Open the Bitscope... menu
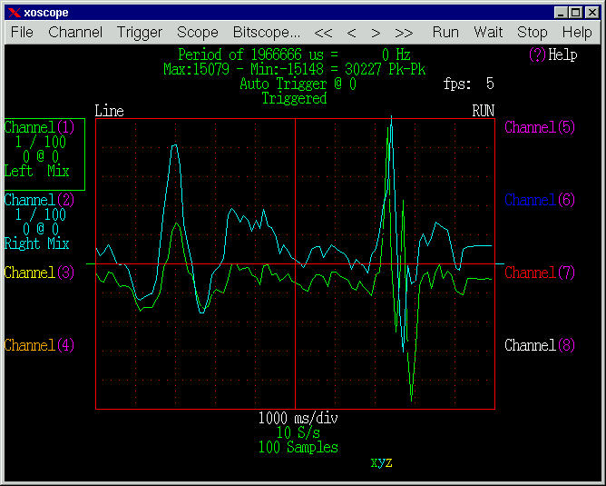The height and width of the screenshot is (486, 606). pyautogui.click(x=267, y=32)
